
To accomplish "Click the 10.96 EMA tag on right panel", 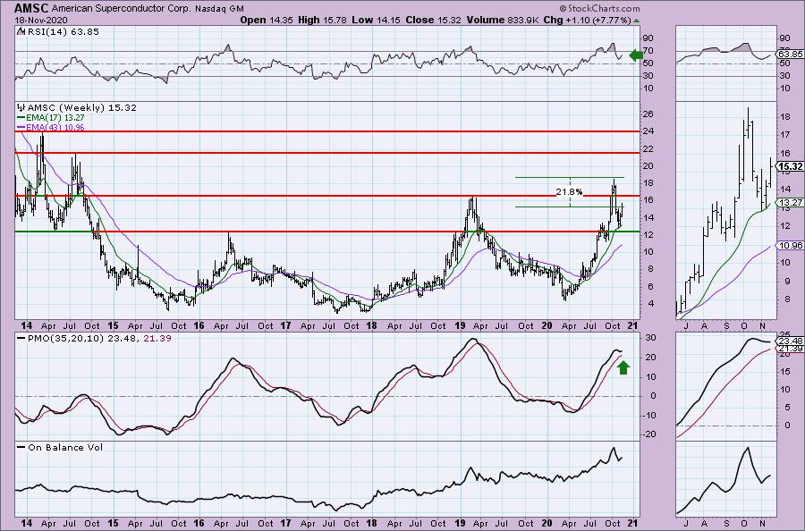I will (790, 245).
